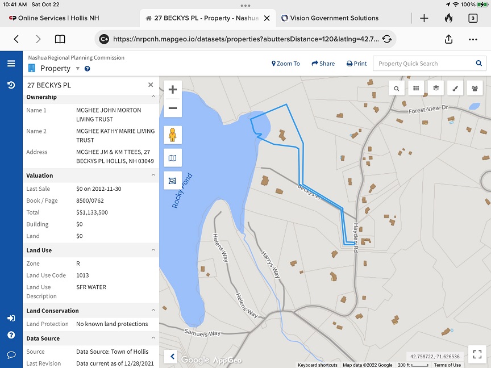Click the Print button
The width and height of the screenshot is (491, 368).
tap(356, 64)
